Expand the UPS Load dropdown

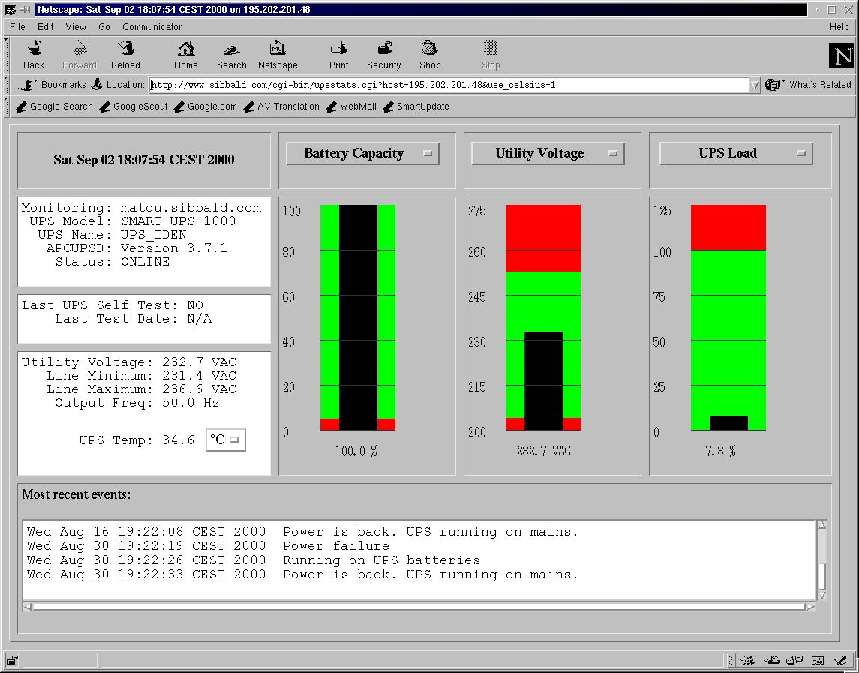[735, 153]
